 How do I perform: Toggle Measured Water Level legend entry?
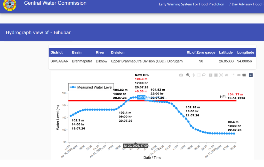(x=91, y=87)
